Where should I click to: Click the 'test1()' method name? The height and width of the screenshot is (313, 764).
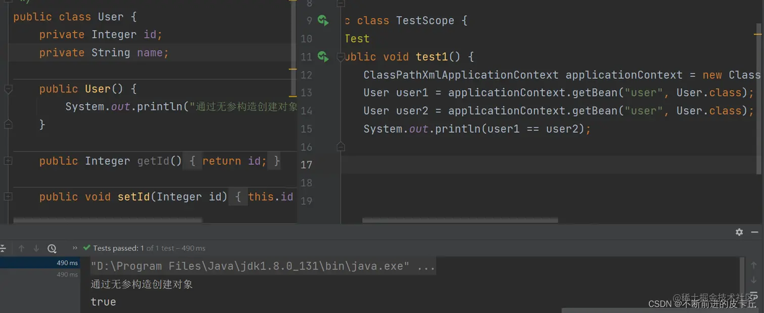click(x=438, y=57)
